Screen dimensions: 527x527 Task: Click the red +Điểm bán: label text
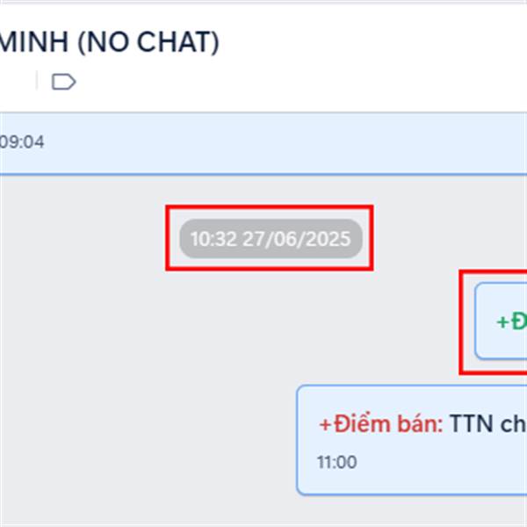tap(381, 423)
